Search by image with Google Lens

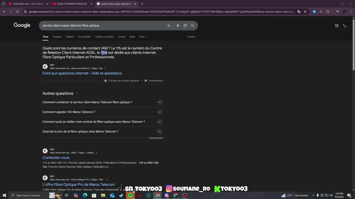coord(185,25)
